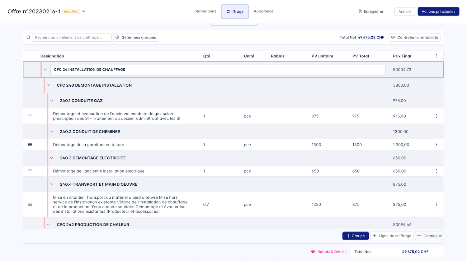Click the 30094.46 total of CFC 242
The width and height of the screenshot is (467, 262).
click(402, 225)
